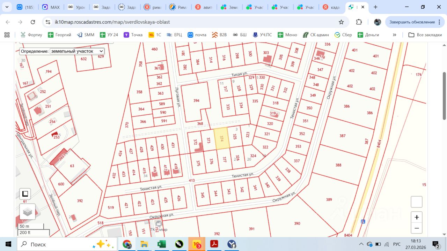Switch to the 1C taskbar app
This screenshot has width=447, height=251.
pyautogui.click(x=197, y=244)
